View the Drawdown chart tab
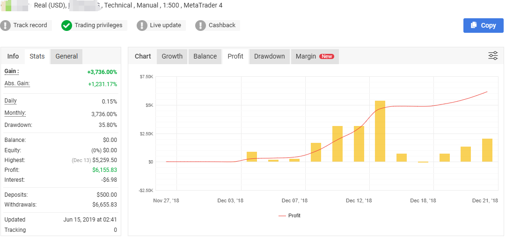The width and height of the screenshot is (506, 237). (269, 56)
